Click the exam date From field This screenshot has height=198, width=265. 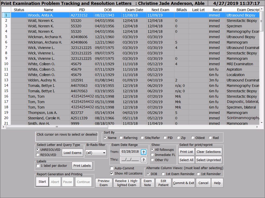(x=130, y=152)
